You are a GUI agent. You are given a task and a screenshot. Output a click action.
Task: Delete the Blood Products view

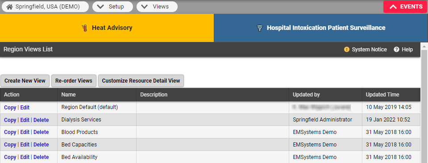pos(41,132)
